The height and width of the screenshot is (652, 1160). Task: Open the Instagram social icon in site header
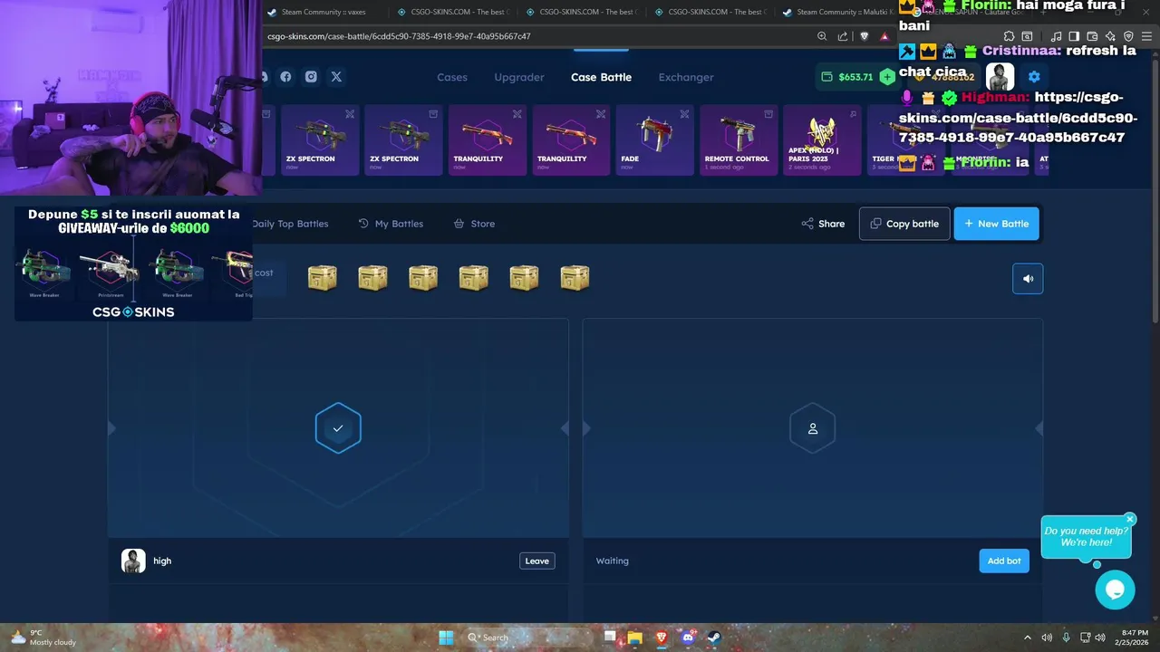(311, 77)
